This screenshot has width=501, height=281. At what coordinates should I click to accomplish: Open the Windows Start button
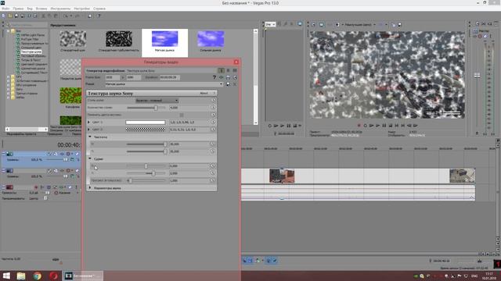(6, 276)
